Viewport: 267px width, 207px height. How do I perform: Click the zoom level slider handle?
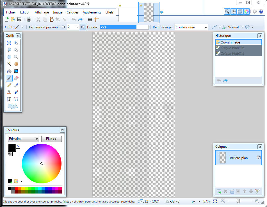point(239,201)
